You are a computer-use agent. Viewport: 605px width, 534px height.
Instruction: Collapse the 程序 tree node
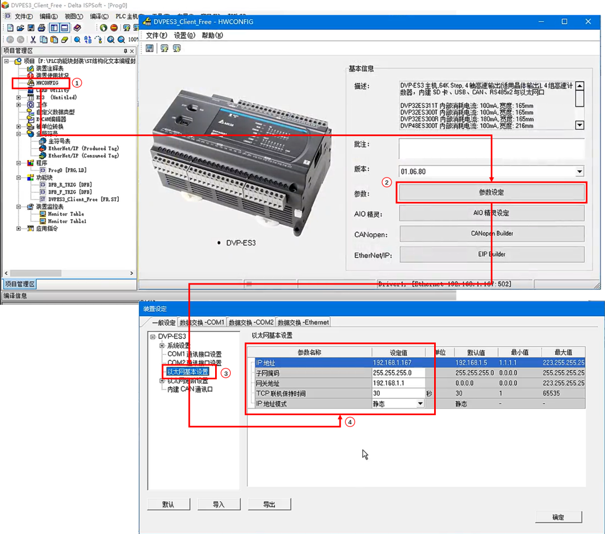18,163
